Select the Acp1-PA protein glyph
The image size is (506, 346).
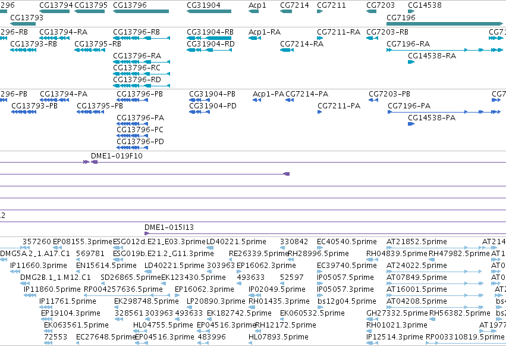click(257, 100)
